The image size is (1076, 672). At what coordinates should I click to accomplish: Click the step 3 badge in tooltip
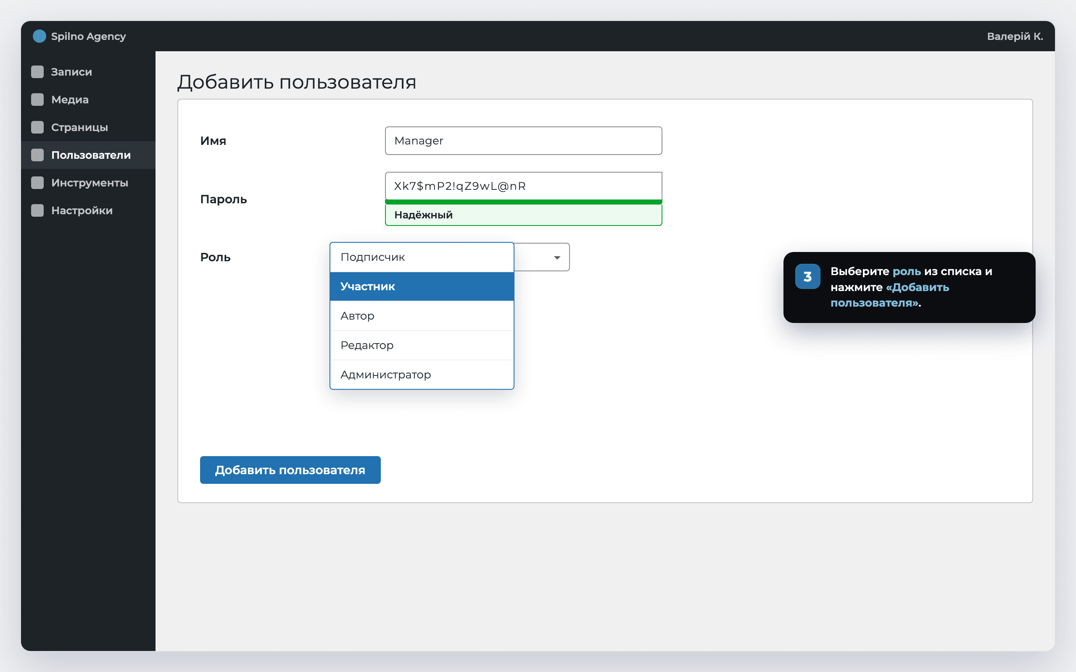807,276
